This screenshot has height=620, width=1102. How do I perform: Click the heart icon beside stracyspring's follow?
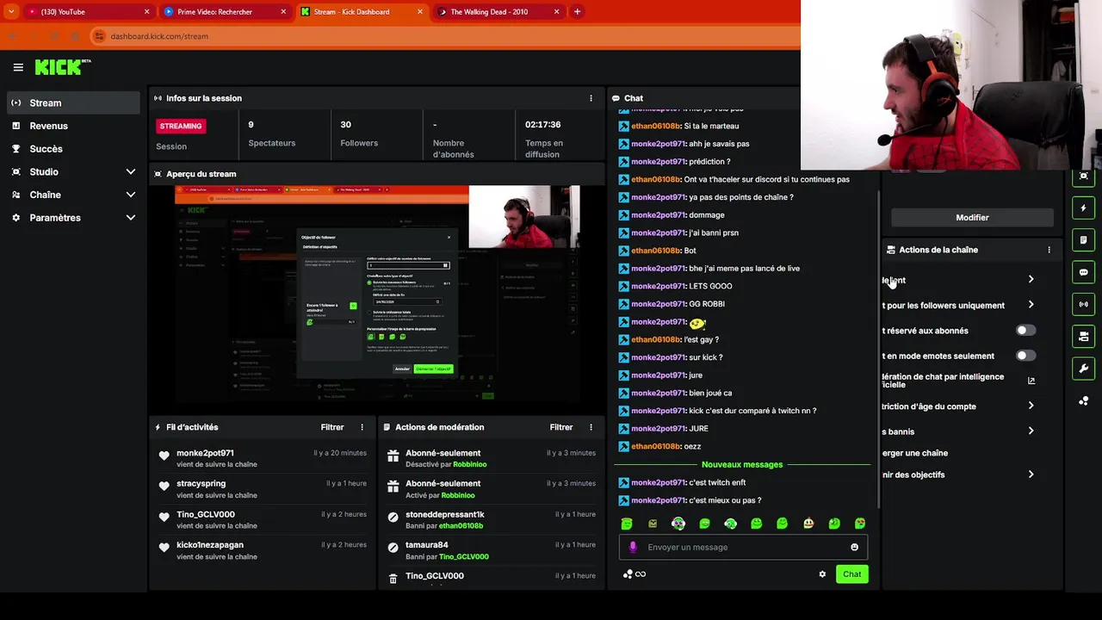point(164,487)
